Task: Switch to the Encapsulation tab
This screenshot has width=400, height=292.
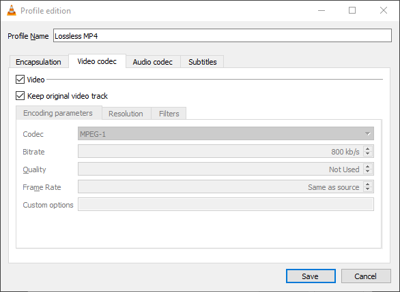Action: (38, 62)
